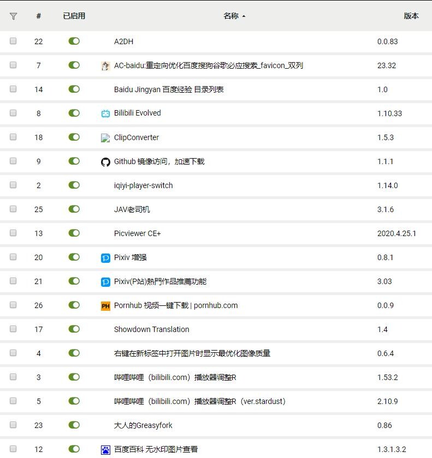Click the AC-baidu script icon
The width and height of the screenshot is (432, 458).
tap(105, 66)
